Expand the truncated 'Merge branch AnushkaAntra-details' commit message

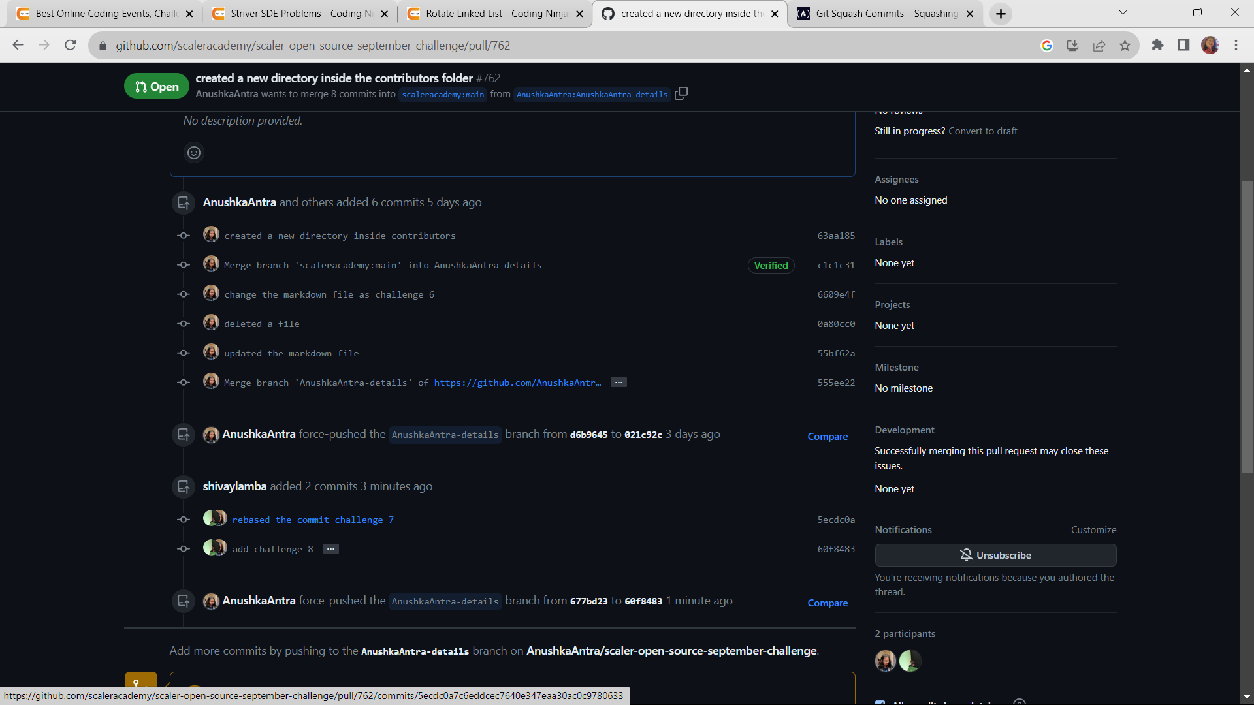[x=618, y=382]
